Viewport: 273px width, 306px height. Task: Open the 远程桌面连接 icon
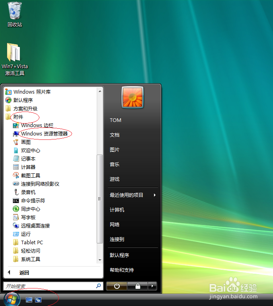(x=16, y=226)
